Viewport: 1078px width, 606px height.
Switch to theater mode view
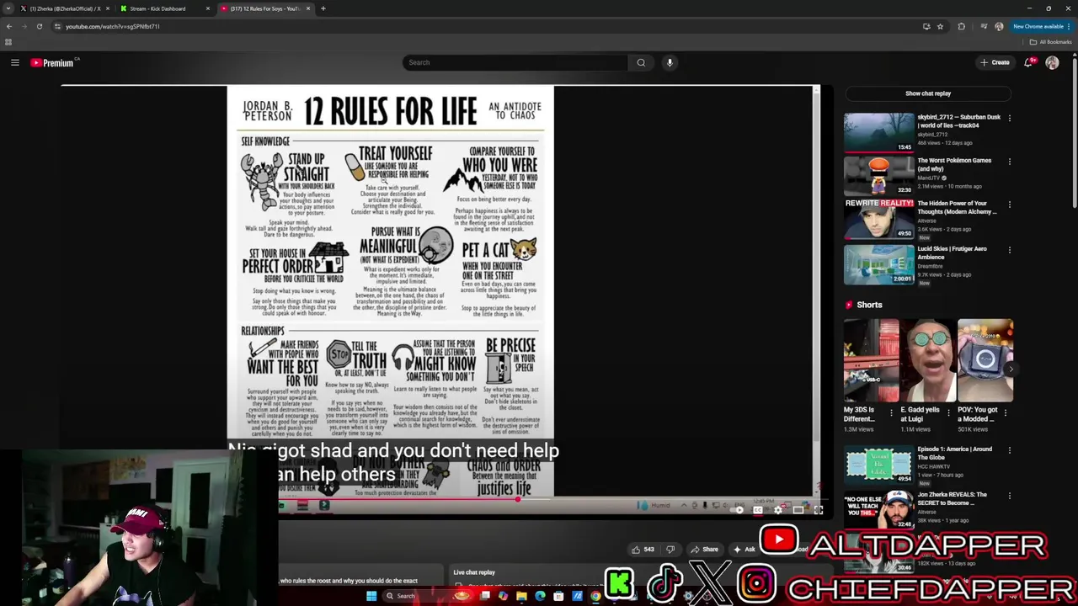tap(798, 509)
